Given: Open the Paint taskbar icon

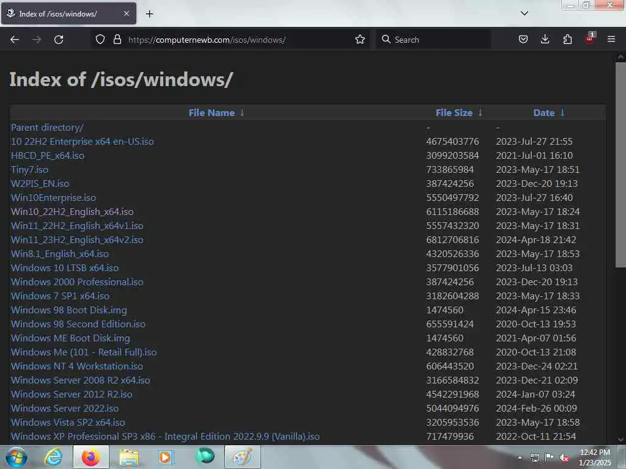Looking at the screenshot, I should 242,457.
